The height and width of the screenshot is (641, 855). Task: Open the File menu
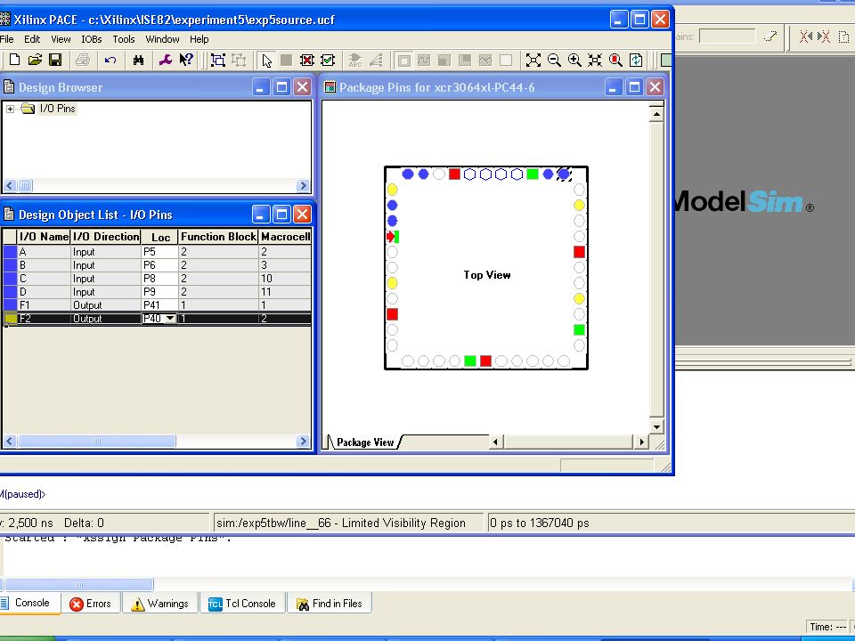coord(7,39)
